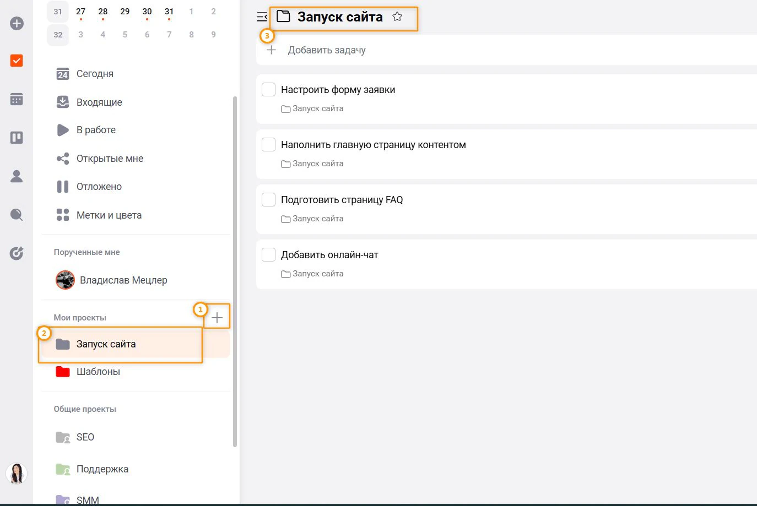757x506 pixels.
Task: Click Запуск сайта tag under Наполнить главную страницу
Action: point(312,164)
